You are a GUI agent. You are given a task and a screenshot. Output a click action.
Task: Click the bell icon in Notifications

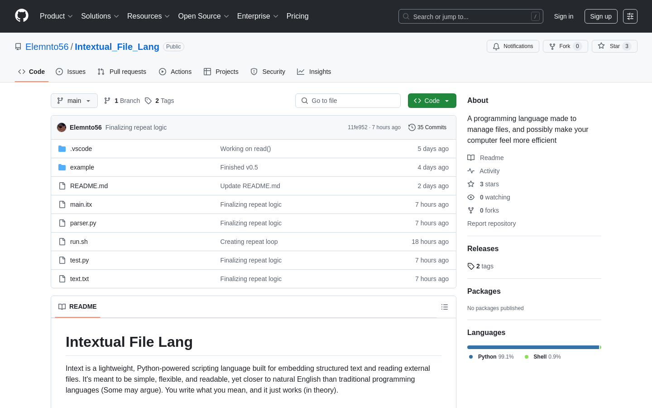[x=496, y=46]
